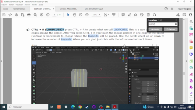Open Steam from the taskbar
195x110 pixels.
pyautogui.click(x=87, y=107)
